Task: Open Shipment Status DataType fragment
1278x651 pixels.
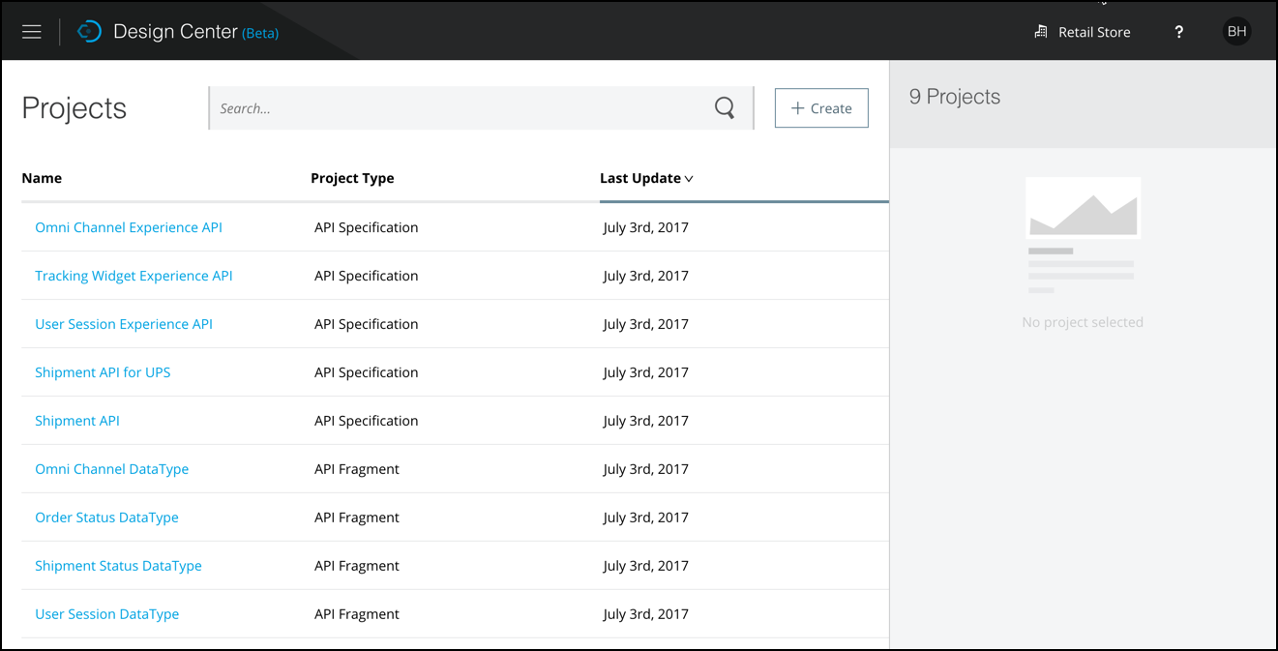Action: pyautogui.click(x=118, y=566)
